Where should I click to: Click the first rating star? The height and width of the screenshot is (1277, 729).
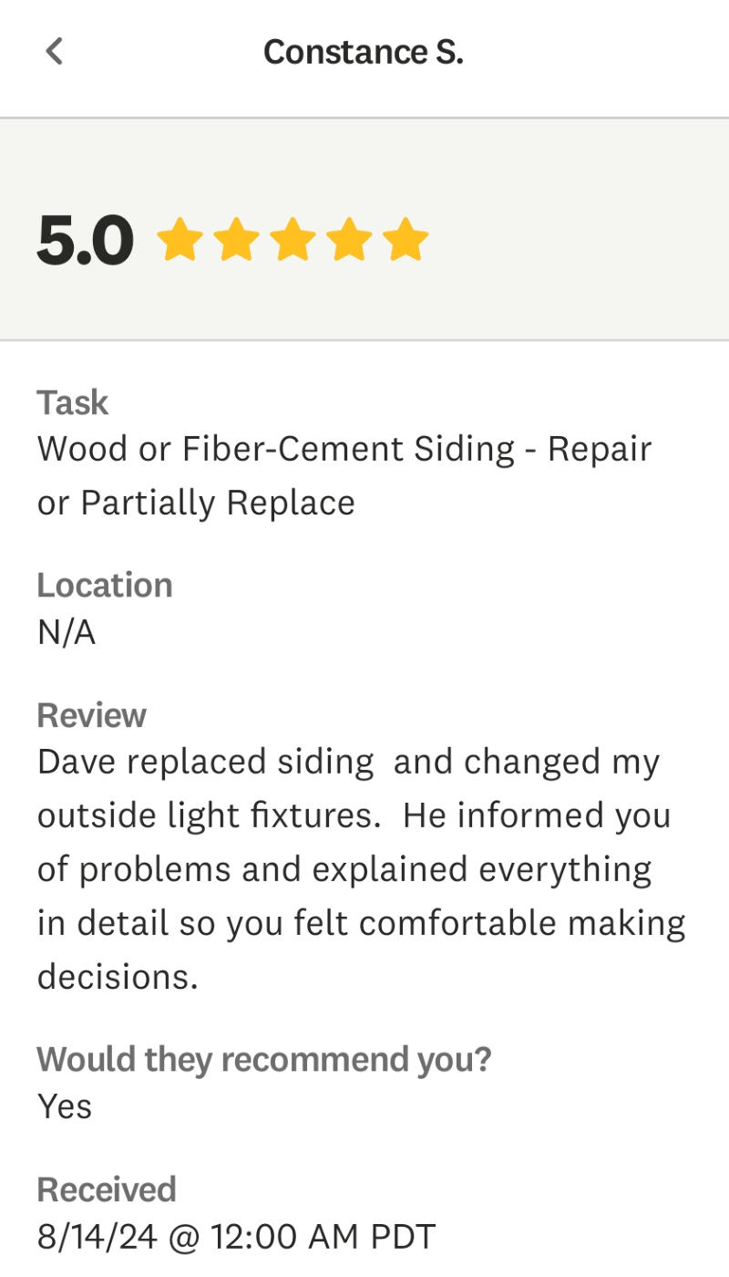point(180,240)
